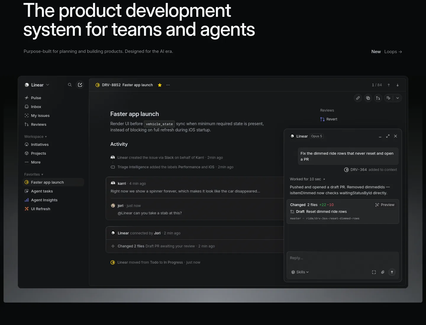Collapse the Workspace section in the sidebar

35,137
